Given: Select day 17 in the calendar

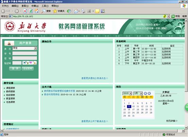Looking at the screenshot, I should (x=133, y=110).
